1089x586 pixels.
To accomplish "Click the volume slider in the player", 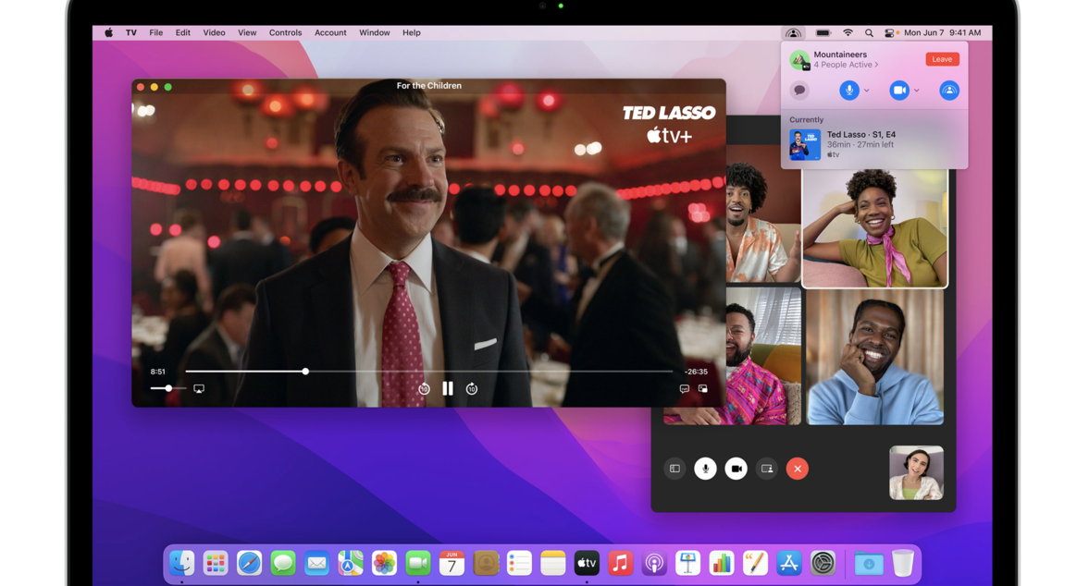I will point(167,389).
